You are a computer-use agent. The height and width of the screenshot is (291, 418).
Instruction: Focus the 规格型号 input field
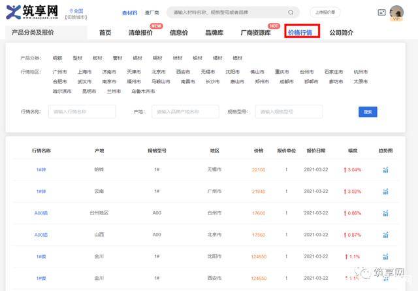[x=288, y=112]
